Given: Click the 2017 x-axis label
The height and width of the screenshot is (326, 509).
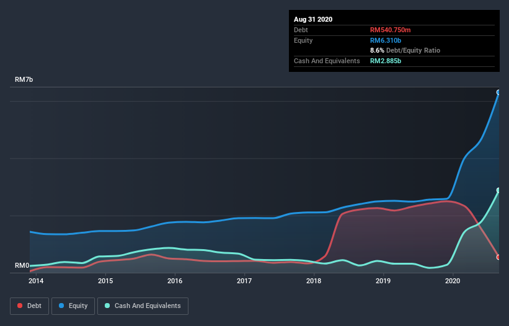Looking at the screenshot, I should (244, 281).
